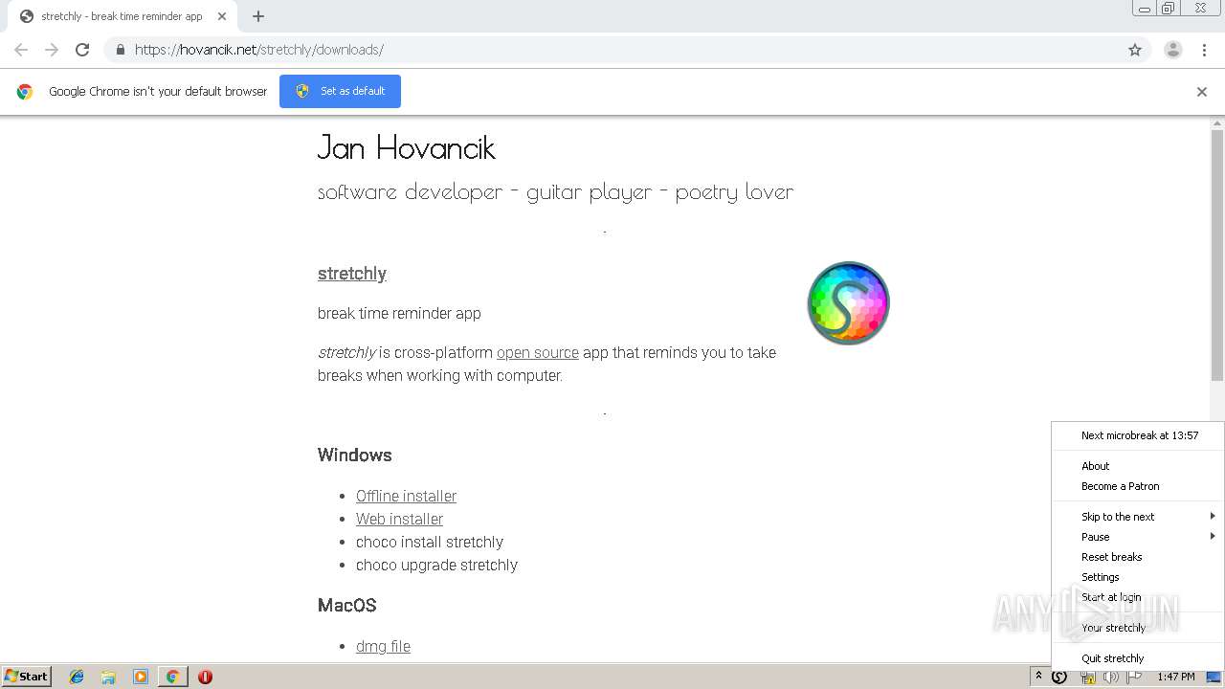Image resolution: width=1225 pixels, height=689 pixels.
Task: Click the Chrome logo in the infobar
Action: coord(25,92)
